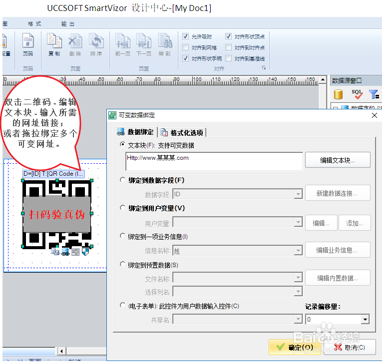
Task: Click the 编辑业务信息 button
Action: tap(338, 250)
